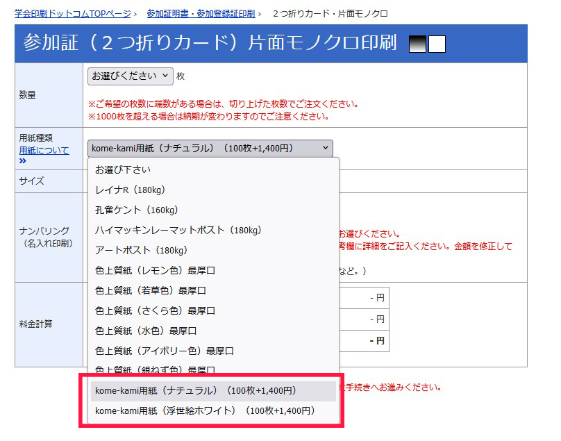Viewport: 561px width, 441px height.
Task: Open the 用紙について link
Action: click(x=44, y=150)
